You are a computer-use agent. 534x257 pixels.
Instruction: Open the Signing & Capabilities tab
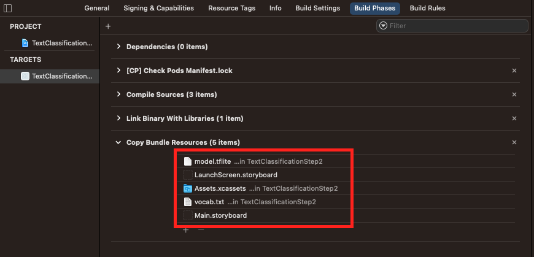pyautogui.click(x=157, y=9)
